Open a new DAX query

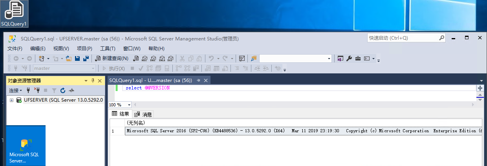[x=170, y=58]
